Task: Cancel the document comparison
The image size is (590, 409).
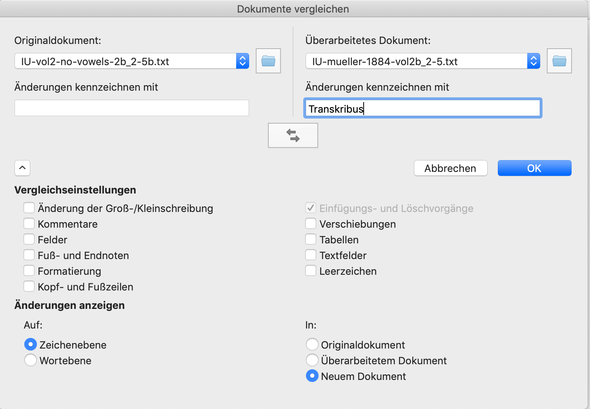Action: click(450, 168)
